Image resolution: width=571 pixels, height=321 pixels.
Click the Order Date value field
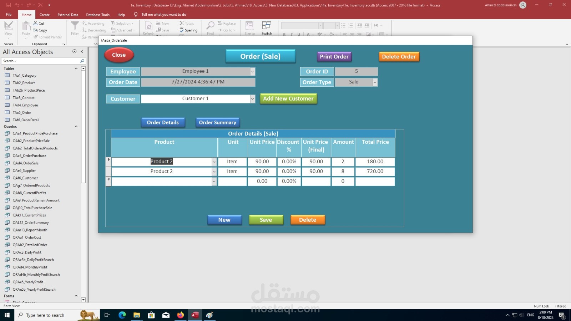pyautogui.click(x=198, y=82)
